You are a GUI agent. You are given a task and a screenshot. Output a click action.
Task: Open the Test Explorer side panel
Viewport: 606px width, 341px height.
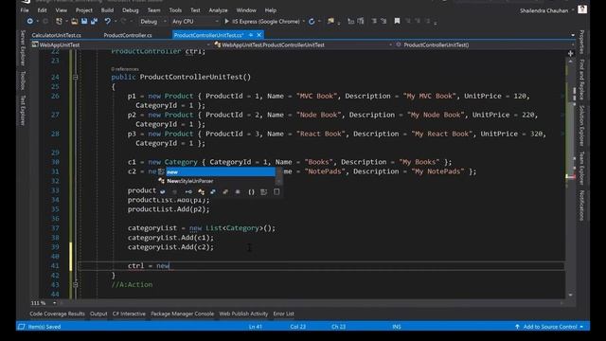23,110
